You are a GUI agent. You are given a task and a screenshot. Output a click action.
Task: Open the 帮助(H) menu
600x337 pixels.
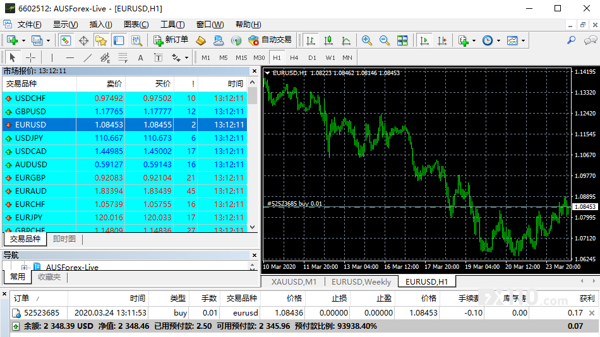coord(248,25)
